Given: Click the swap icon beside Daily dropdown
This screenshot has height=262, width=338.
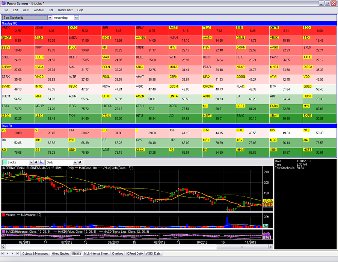Looking at the screenshot, I should [80, 162].
